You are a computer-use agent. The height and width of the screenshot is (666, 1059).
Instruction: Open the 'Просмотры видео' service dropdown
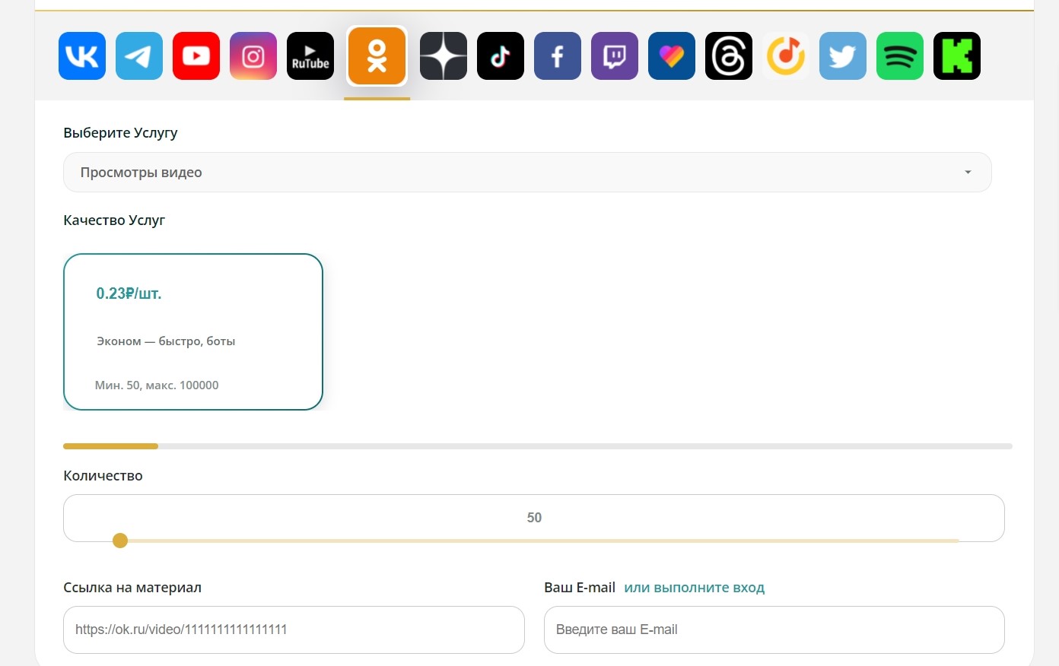527,173
